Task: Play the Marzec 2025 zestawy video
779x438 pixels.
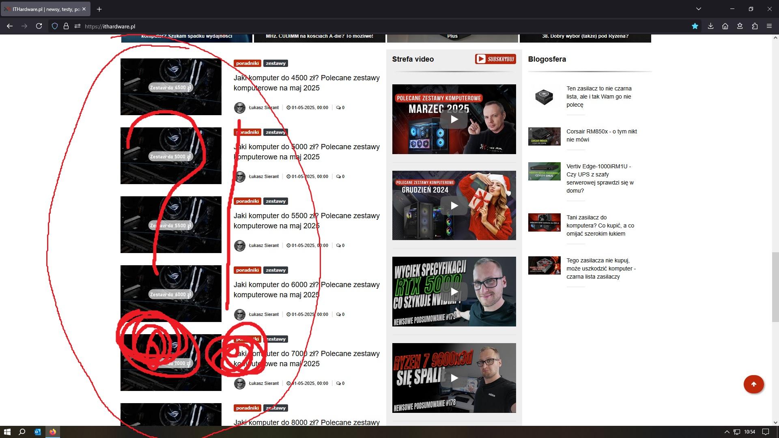Action: [x=454, y=119]
